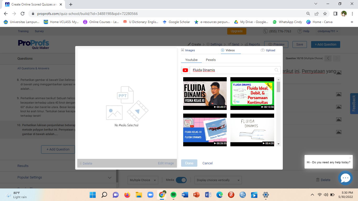The height and width of the screenshot is (201, 358).
Task: Open the Multiple Choice question type dropdown
Action: point(143,180)
